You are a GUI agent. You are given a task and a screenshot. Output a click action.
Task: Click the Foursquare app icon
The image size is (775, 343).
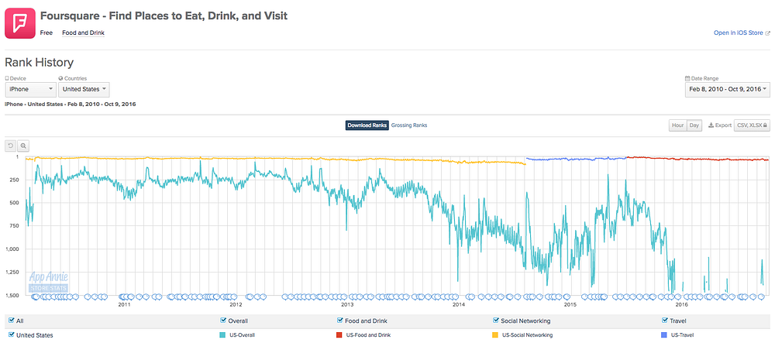point(20,23)
